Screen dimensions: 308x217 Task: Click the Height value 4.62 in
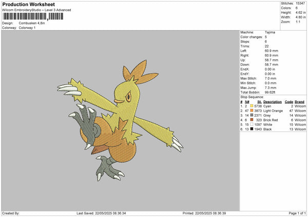click(x=300, y=12)
